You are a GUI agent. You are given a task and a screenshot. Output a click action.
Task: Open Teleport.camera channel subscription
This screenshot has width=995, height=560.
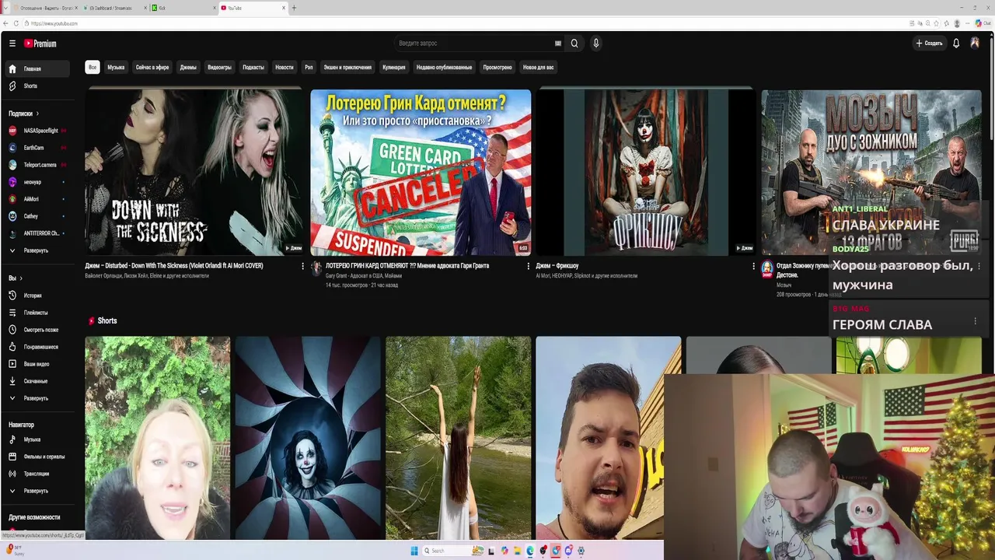[x=37, y=165]
